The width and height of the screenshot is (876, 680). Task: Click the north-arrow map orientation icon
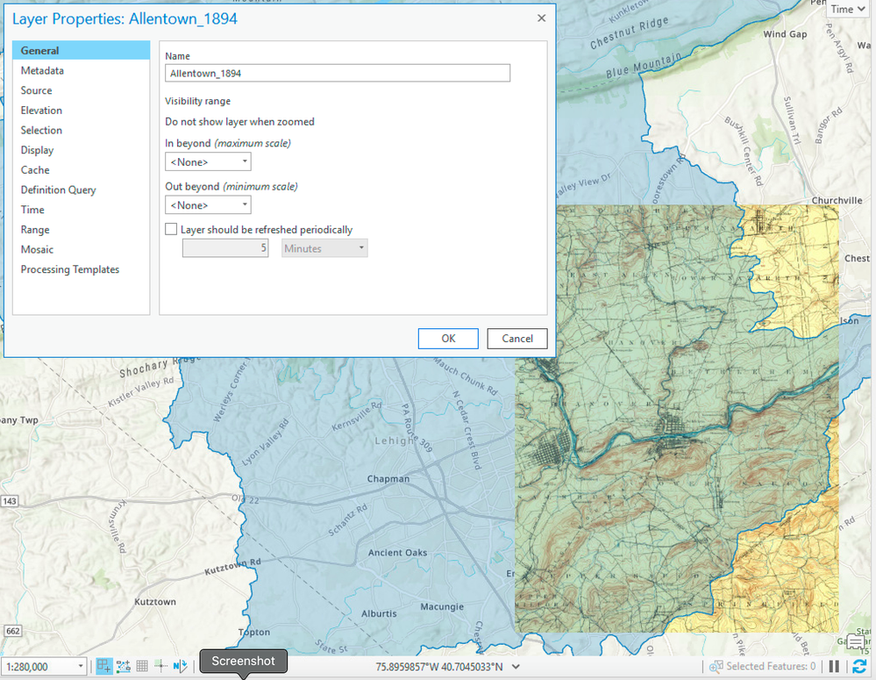[x=180, y=666]
